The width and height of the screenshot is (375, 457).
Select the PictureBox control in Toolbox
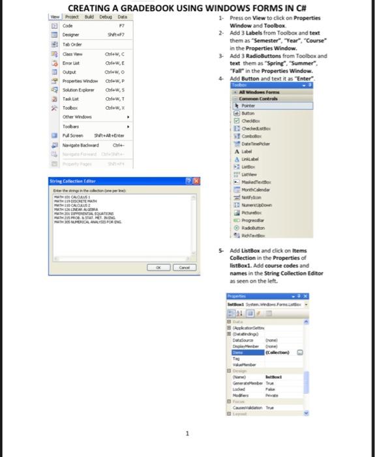click(x=273, y=213)
